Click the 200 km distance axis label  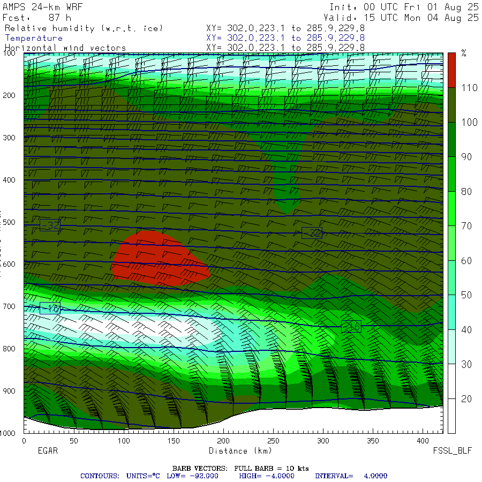(223, 441)
